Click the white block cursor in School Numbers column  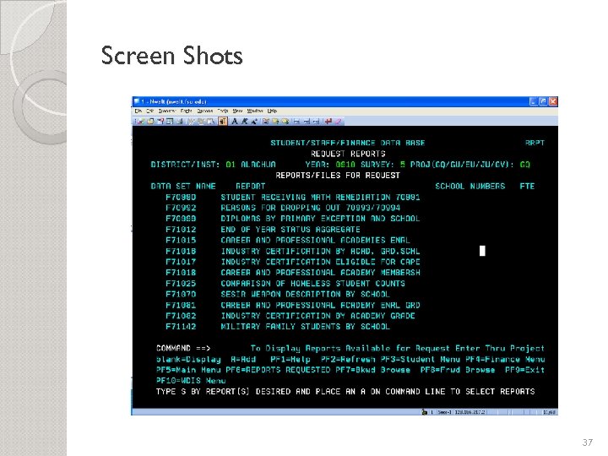pyautogui.click(x=482, y=251)
